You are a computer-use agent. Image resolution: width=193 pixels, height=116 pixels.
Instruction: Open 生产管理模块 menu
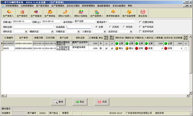(58, 6)
